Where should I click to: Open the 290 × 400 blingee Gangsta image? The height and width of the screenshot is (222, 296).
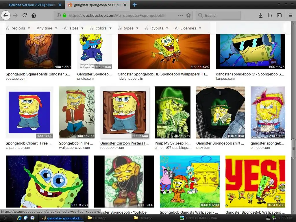coord(268,112)
